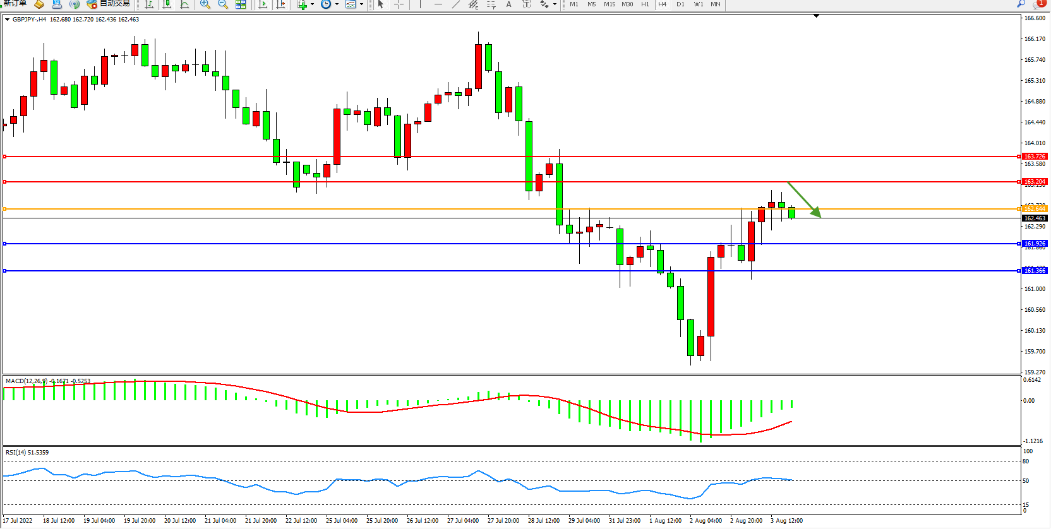Select the cursor arrow tool
The image size is (1051, 529).
381,4
